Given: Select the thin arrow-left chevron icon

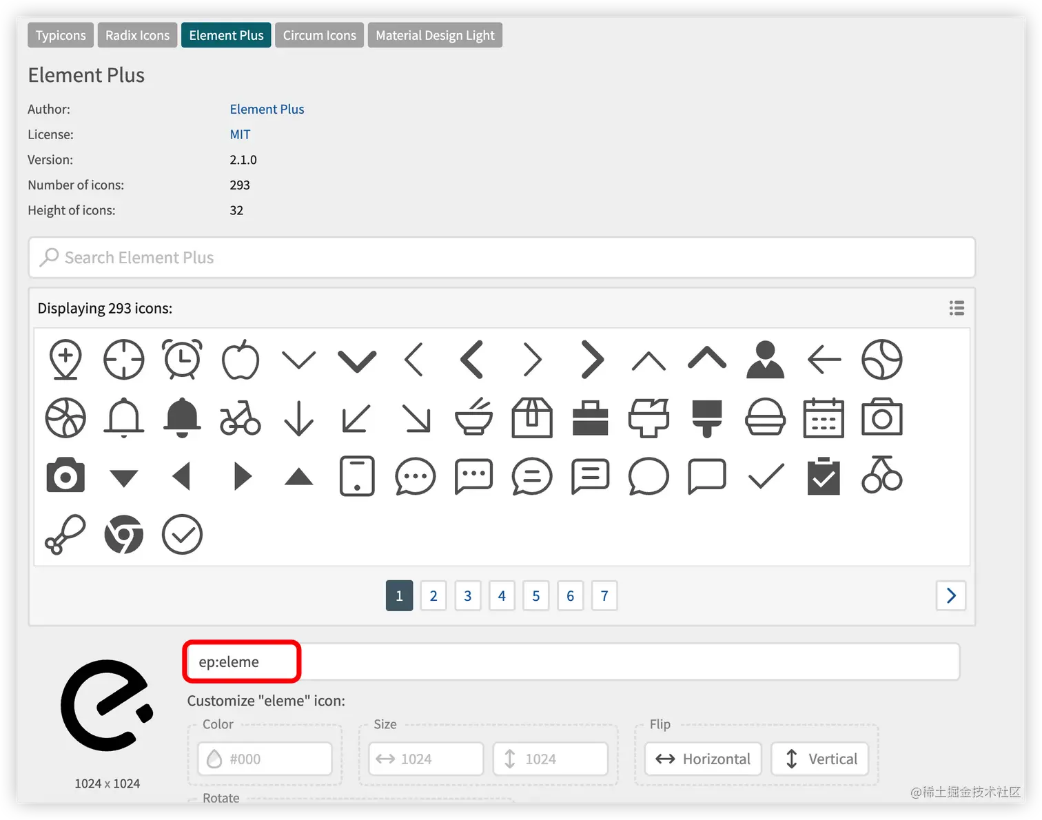Looking at the screenshot, I should tap(414, 360).
